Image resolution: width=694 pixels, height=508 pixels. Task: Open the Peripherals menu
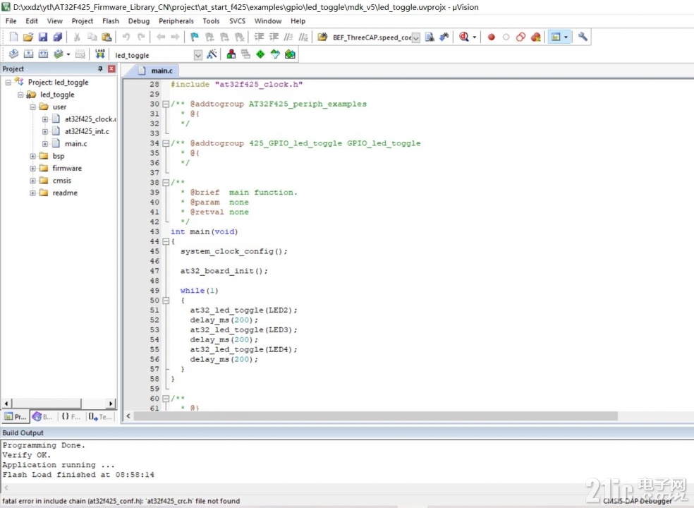(176, 21)
